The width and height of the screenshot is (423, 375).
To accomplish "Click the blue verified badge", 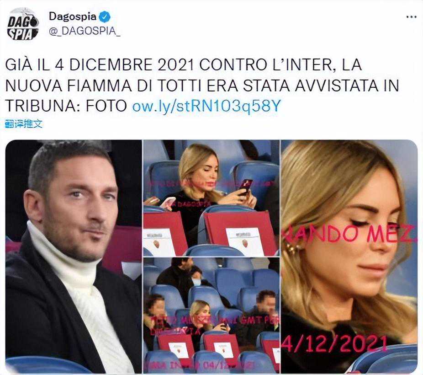I will (105, 17).
